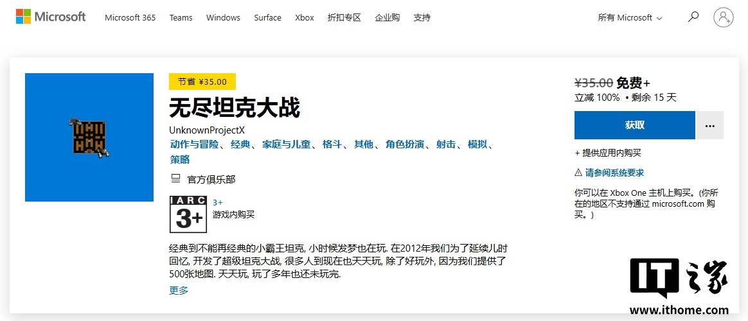Click the IARC 3+ rating badge
The height and width of the screenshot is (321, 748).
pos(189,214)
